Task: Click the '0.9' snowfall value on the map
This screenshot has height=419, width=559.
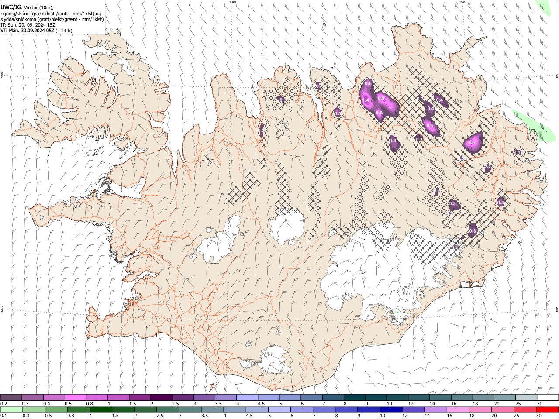Action: coord(381,99)
